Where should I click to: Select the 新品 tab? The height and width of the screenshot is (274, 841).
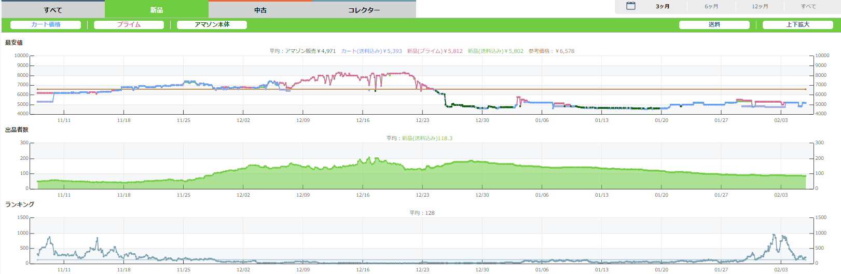(x=156, y=10)
